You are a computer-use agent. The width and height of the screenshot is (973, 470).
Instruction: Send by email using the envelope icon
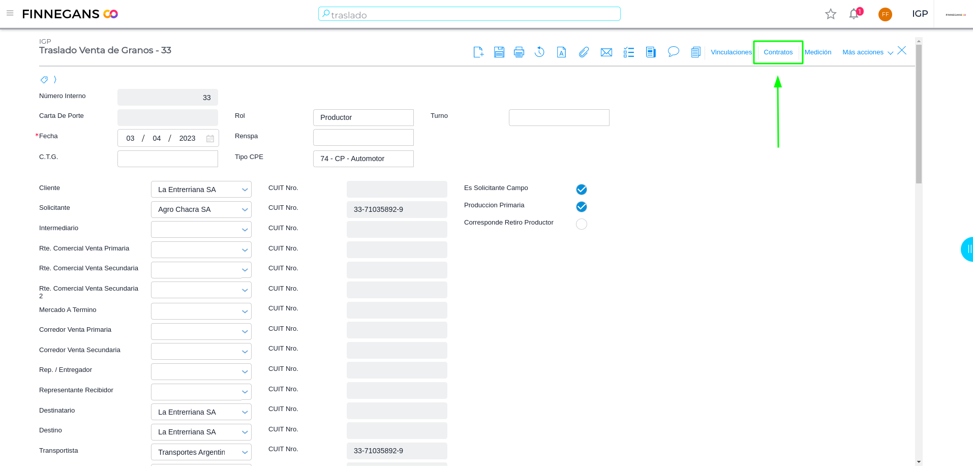click(x=606, y=52)
